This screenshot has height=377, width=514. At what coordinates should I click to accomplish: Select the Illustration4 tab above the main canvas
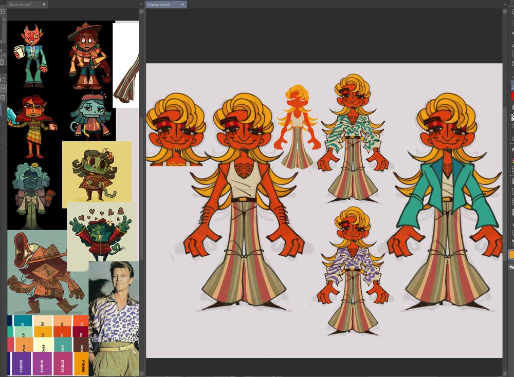166,5
